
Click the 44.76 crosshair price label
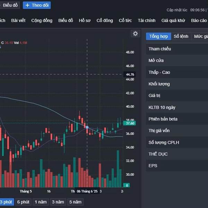click(x=129, y=75)
